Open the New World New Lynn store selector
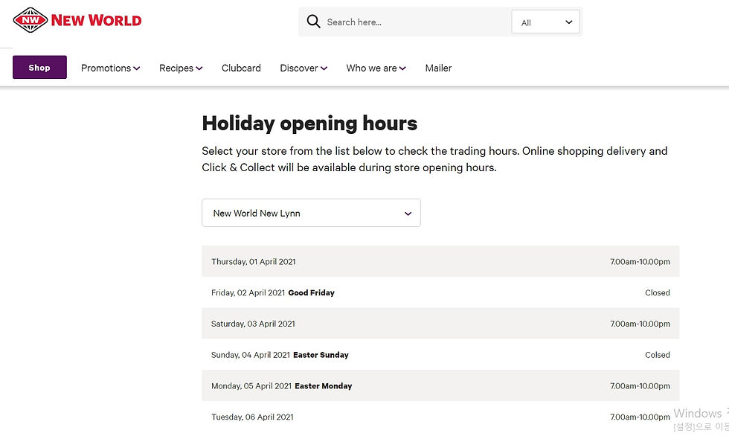The image size is (729, 439). click(311, 213)
